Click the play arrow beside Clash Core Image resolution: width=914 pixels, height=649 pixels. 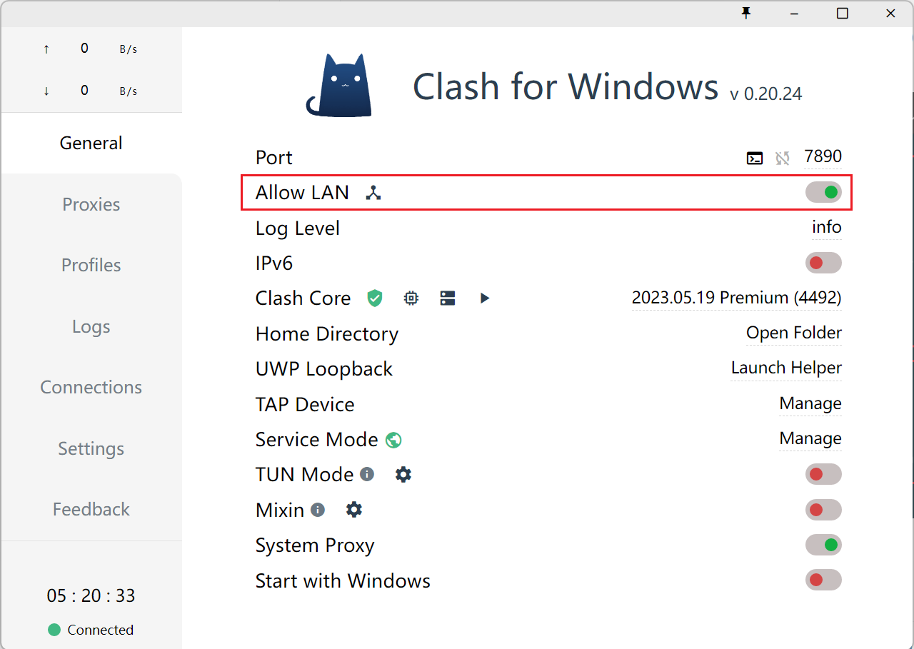[485, 298]
